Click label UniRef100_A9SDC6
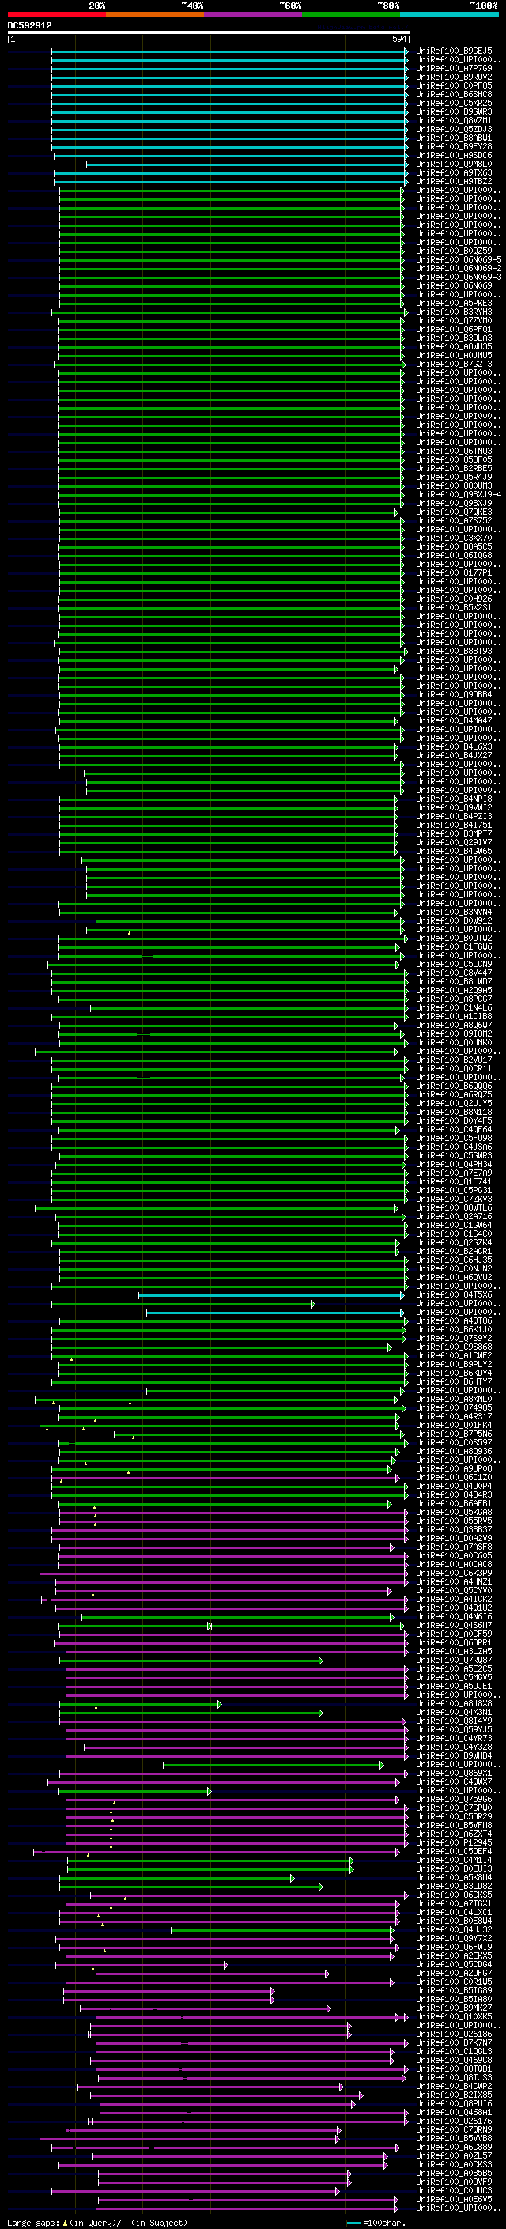 pos(453,156)
